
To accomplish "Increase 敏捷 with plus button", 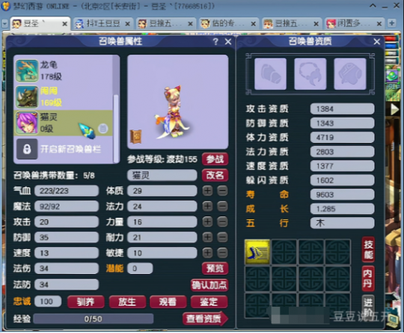I will [208, 253].
